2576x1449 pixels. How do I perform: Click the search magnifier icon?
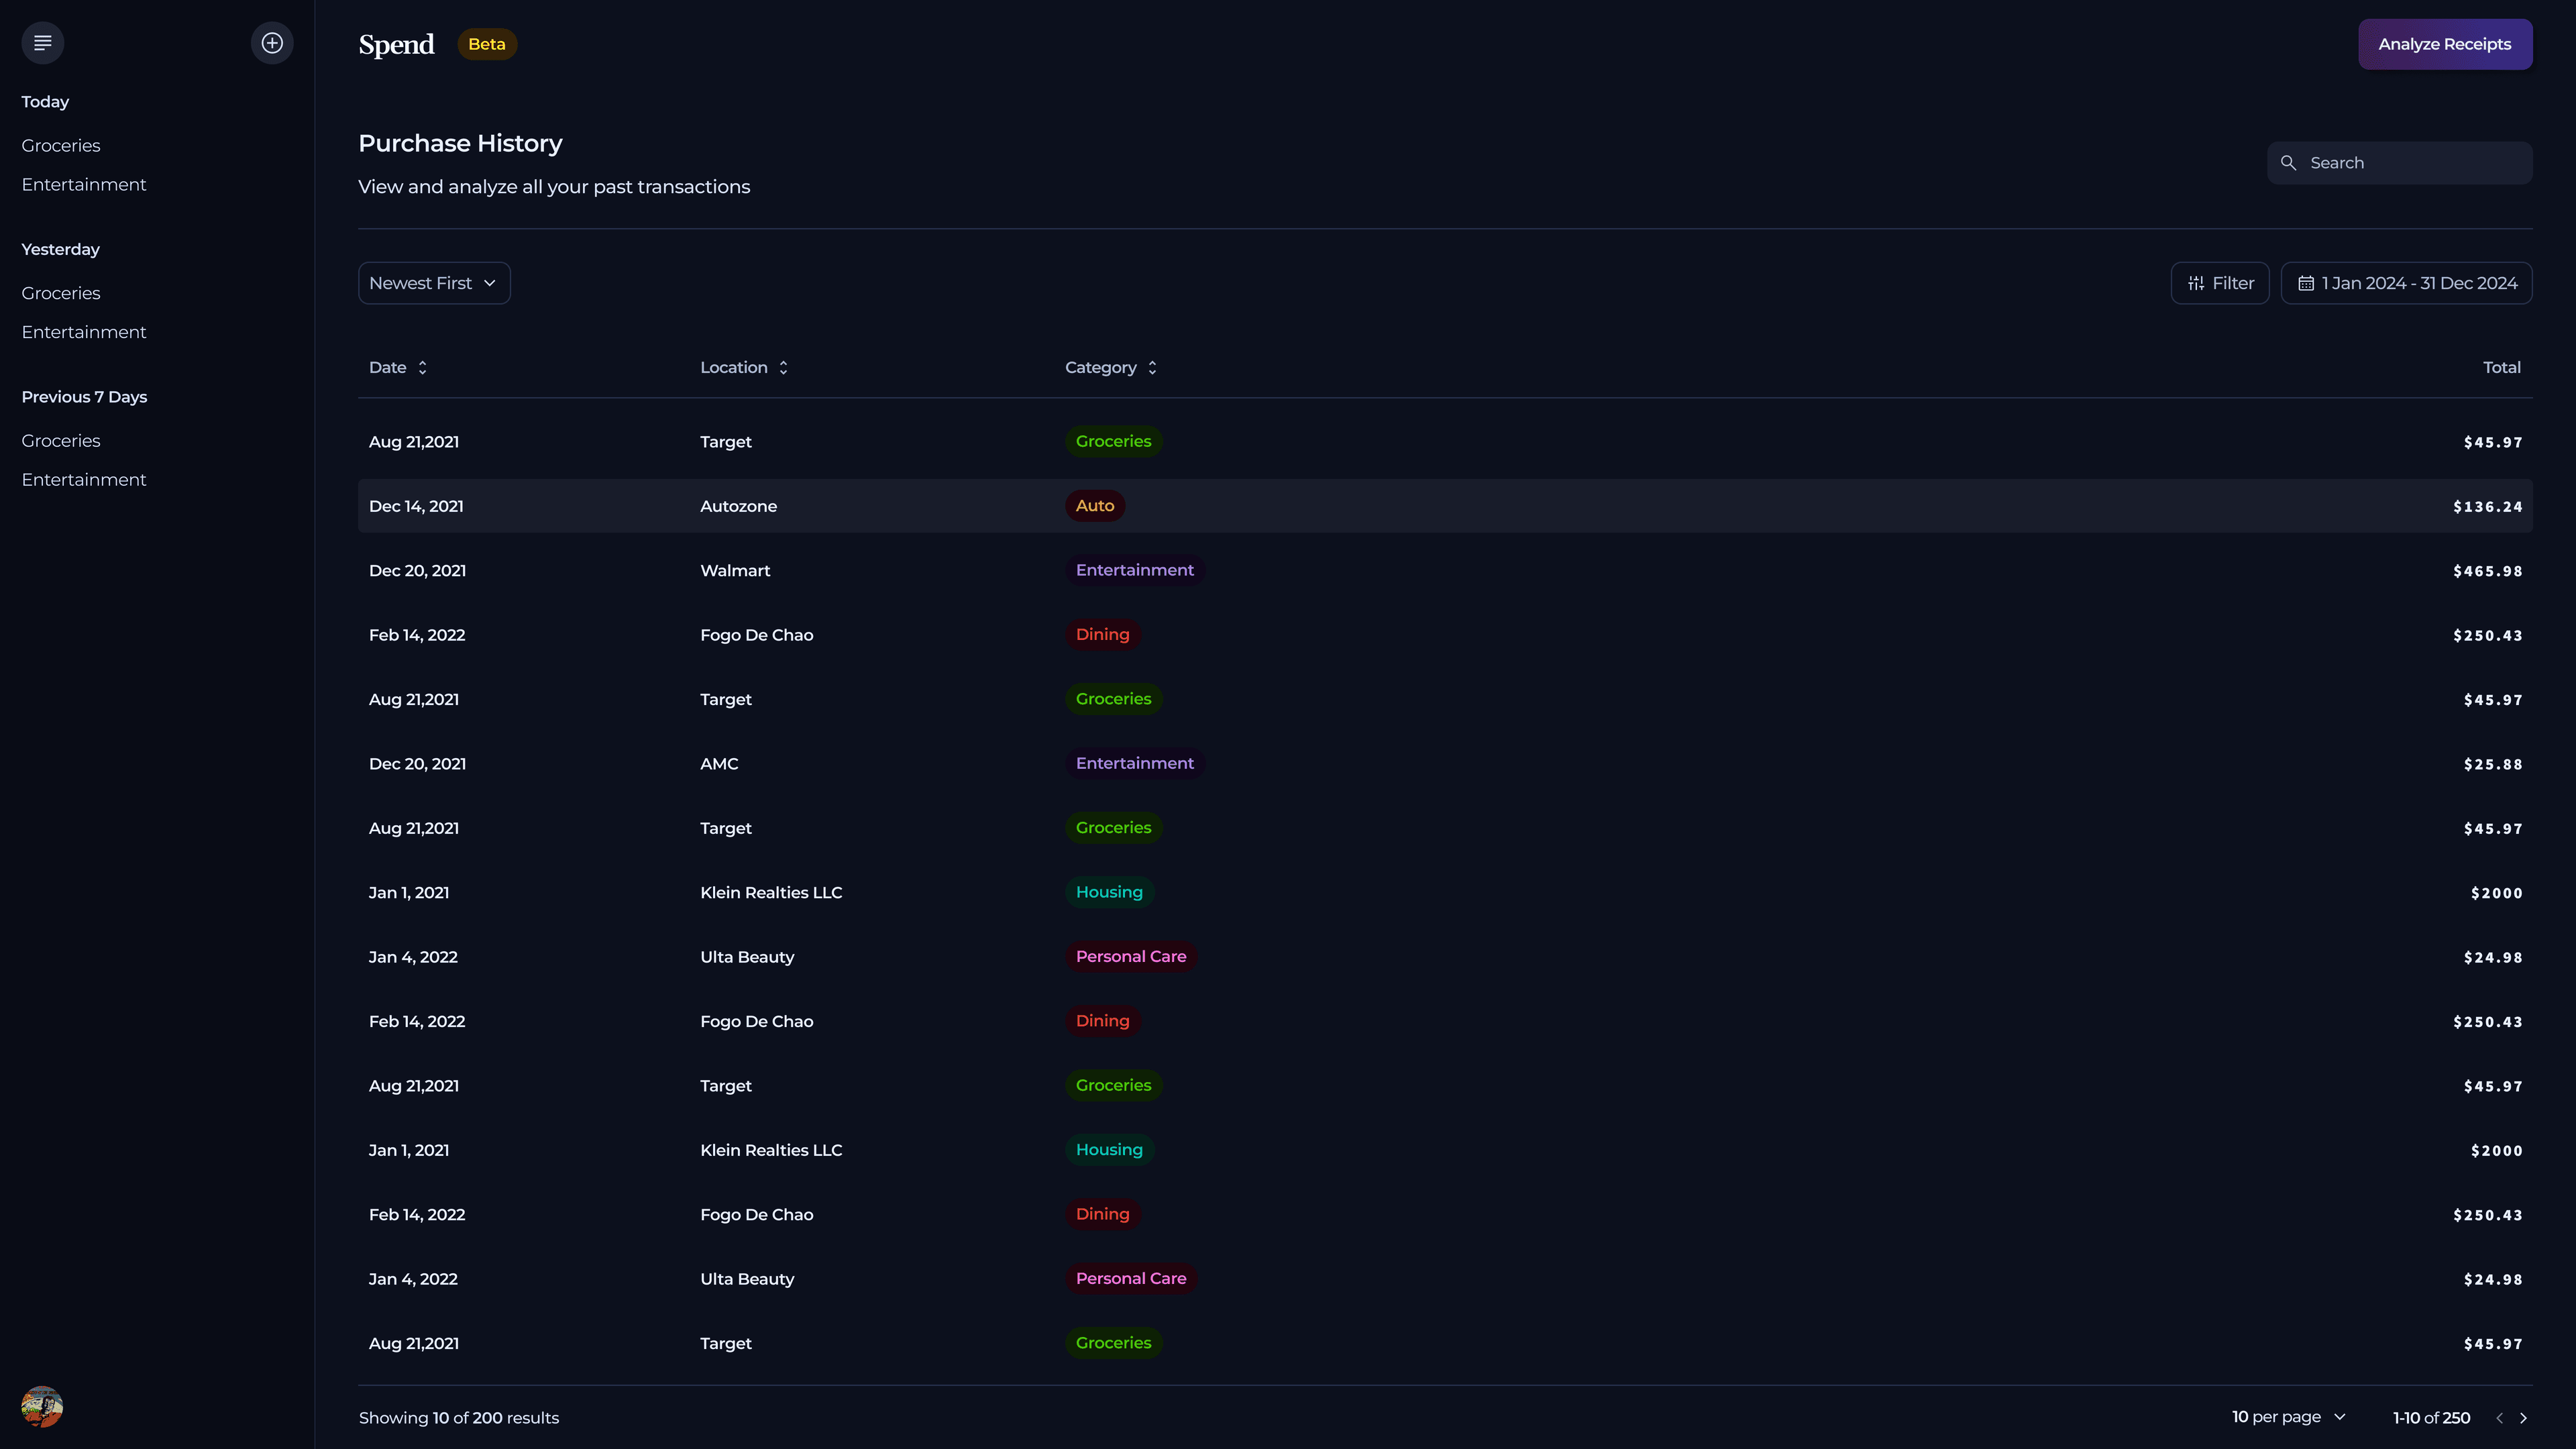[x=2290, y=162]
